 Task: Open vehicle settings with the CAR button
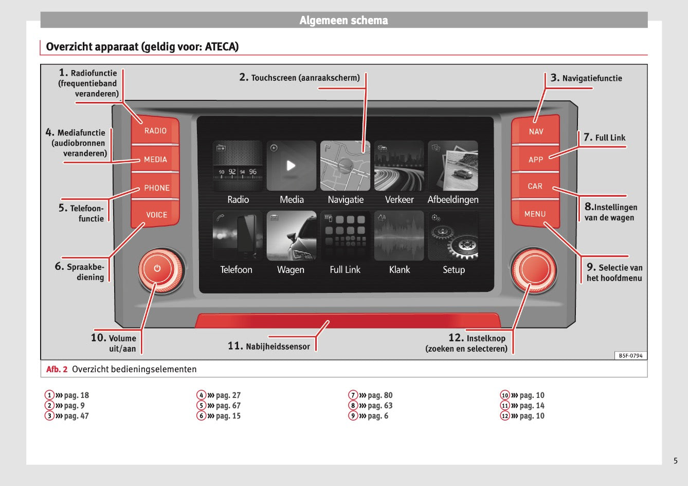535,186
